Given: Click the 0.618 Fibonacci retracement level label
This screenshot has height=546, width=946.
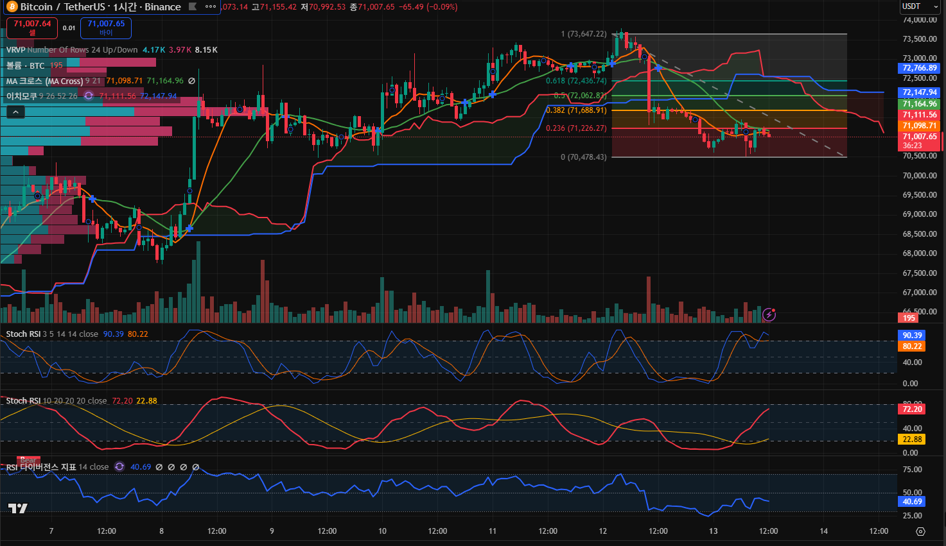Looking at the screenshot, I should point(575,81).
